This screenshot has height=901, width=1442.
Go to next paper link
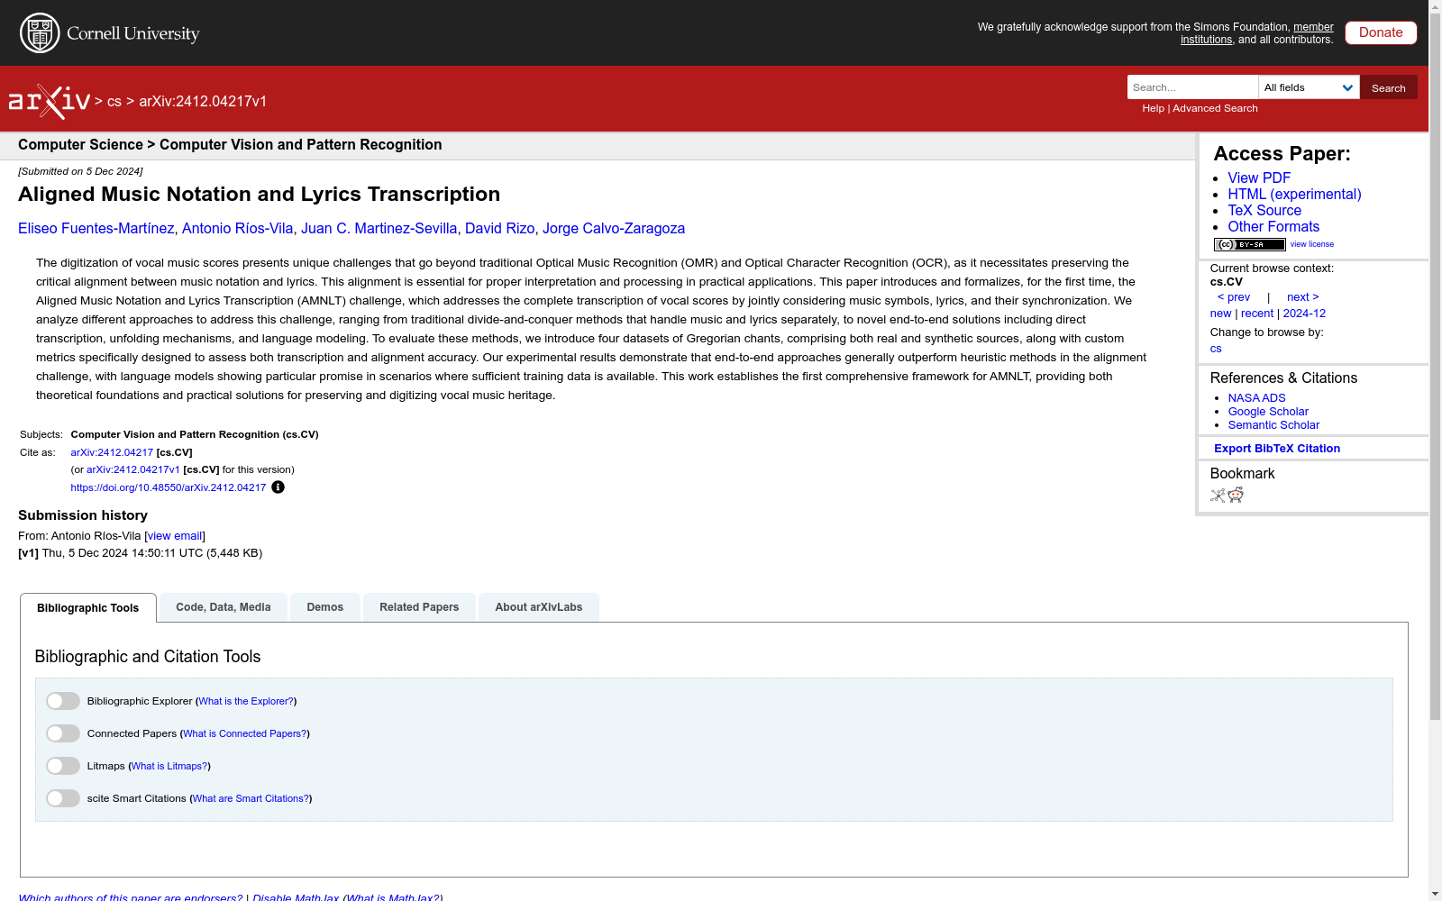pos(1303,297)
